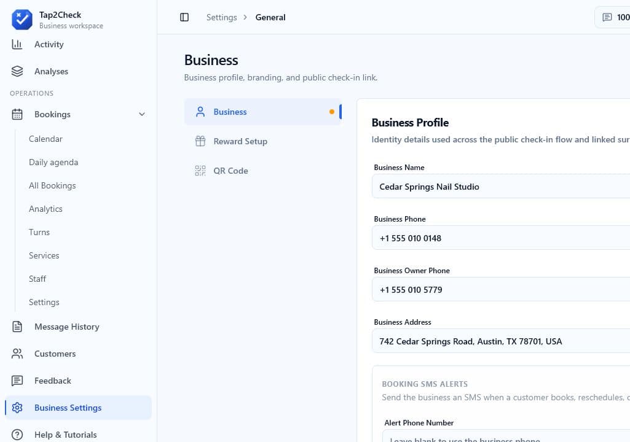Click the Business workspace subtitle
The image size is (630, 442).
click(71, 26)
